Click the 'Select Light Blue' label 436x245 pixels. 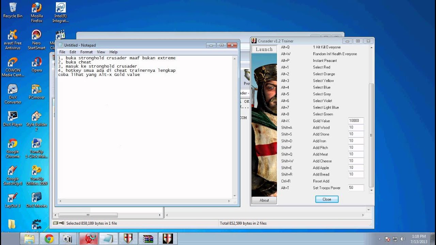[326, 108]
